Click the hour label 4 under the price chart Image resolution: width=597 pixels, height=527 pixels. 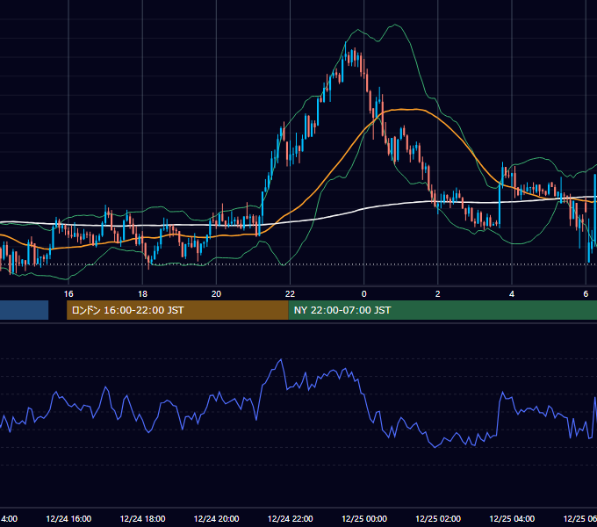coord(512,294)
